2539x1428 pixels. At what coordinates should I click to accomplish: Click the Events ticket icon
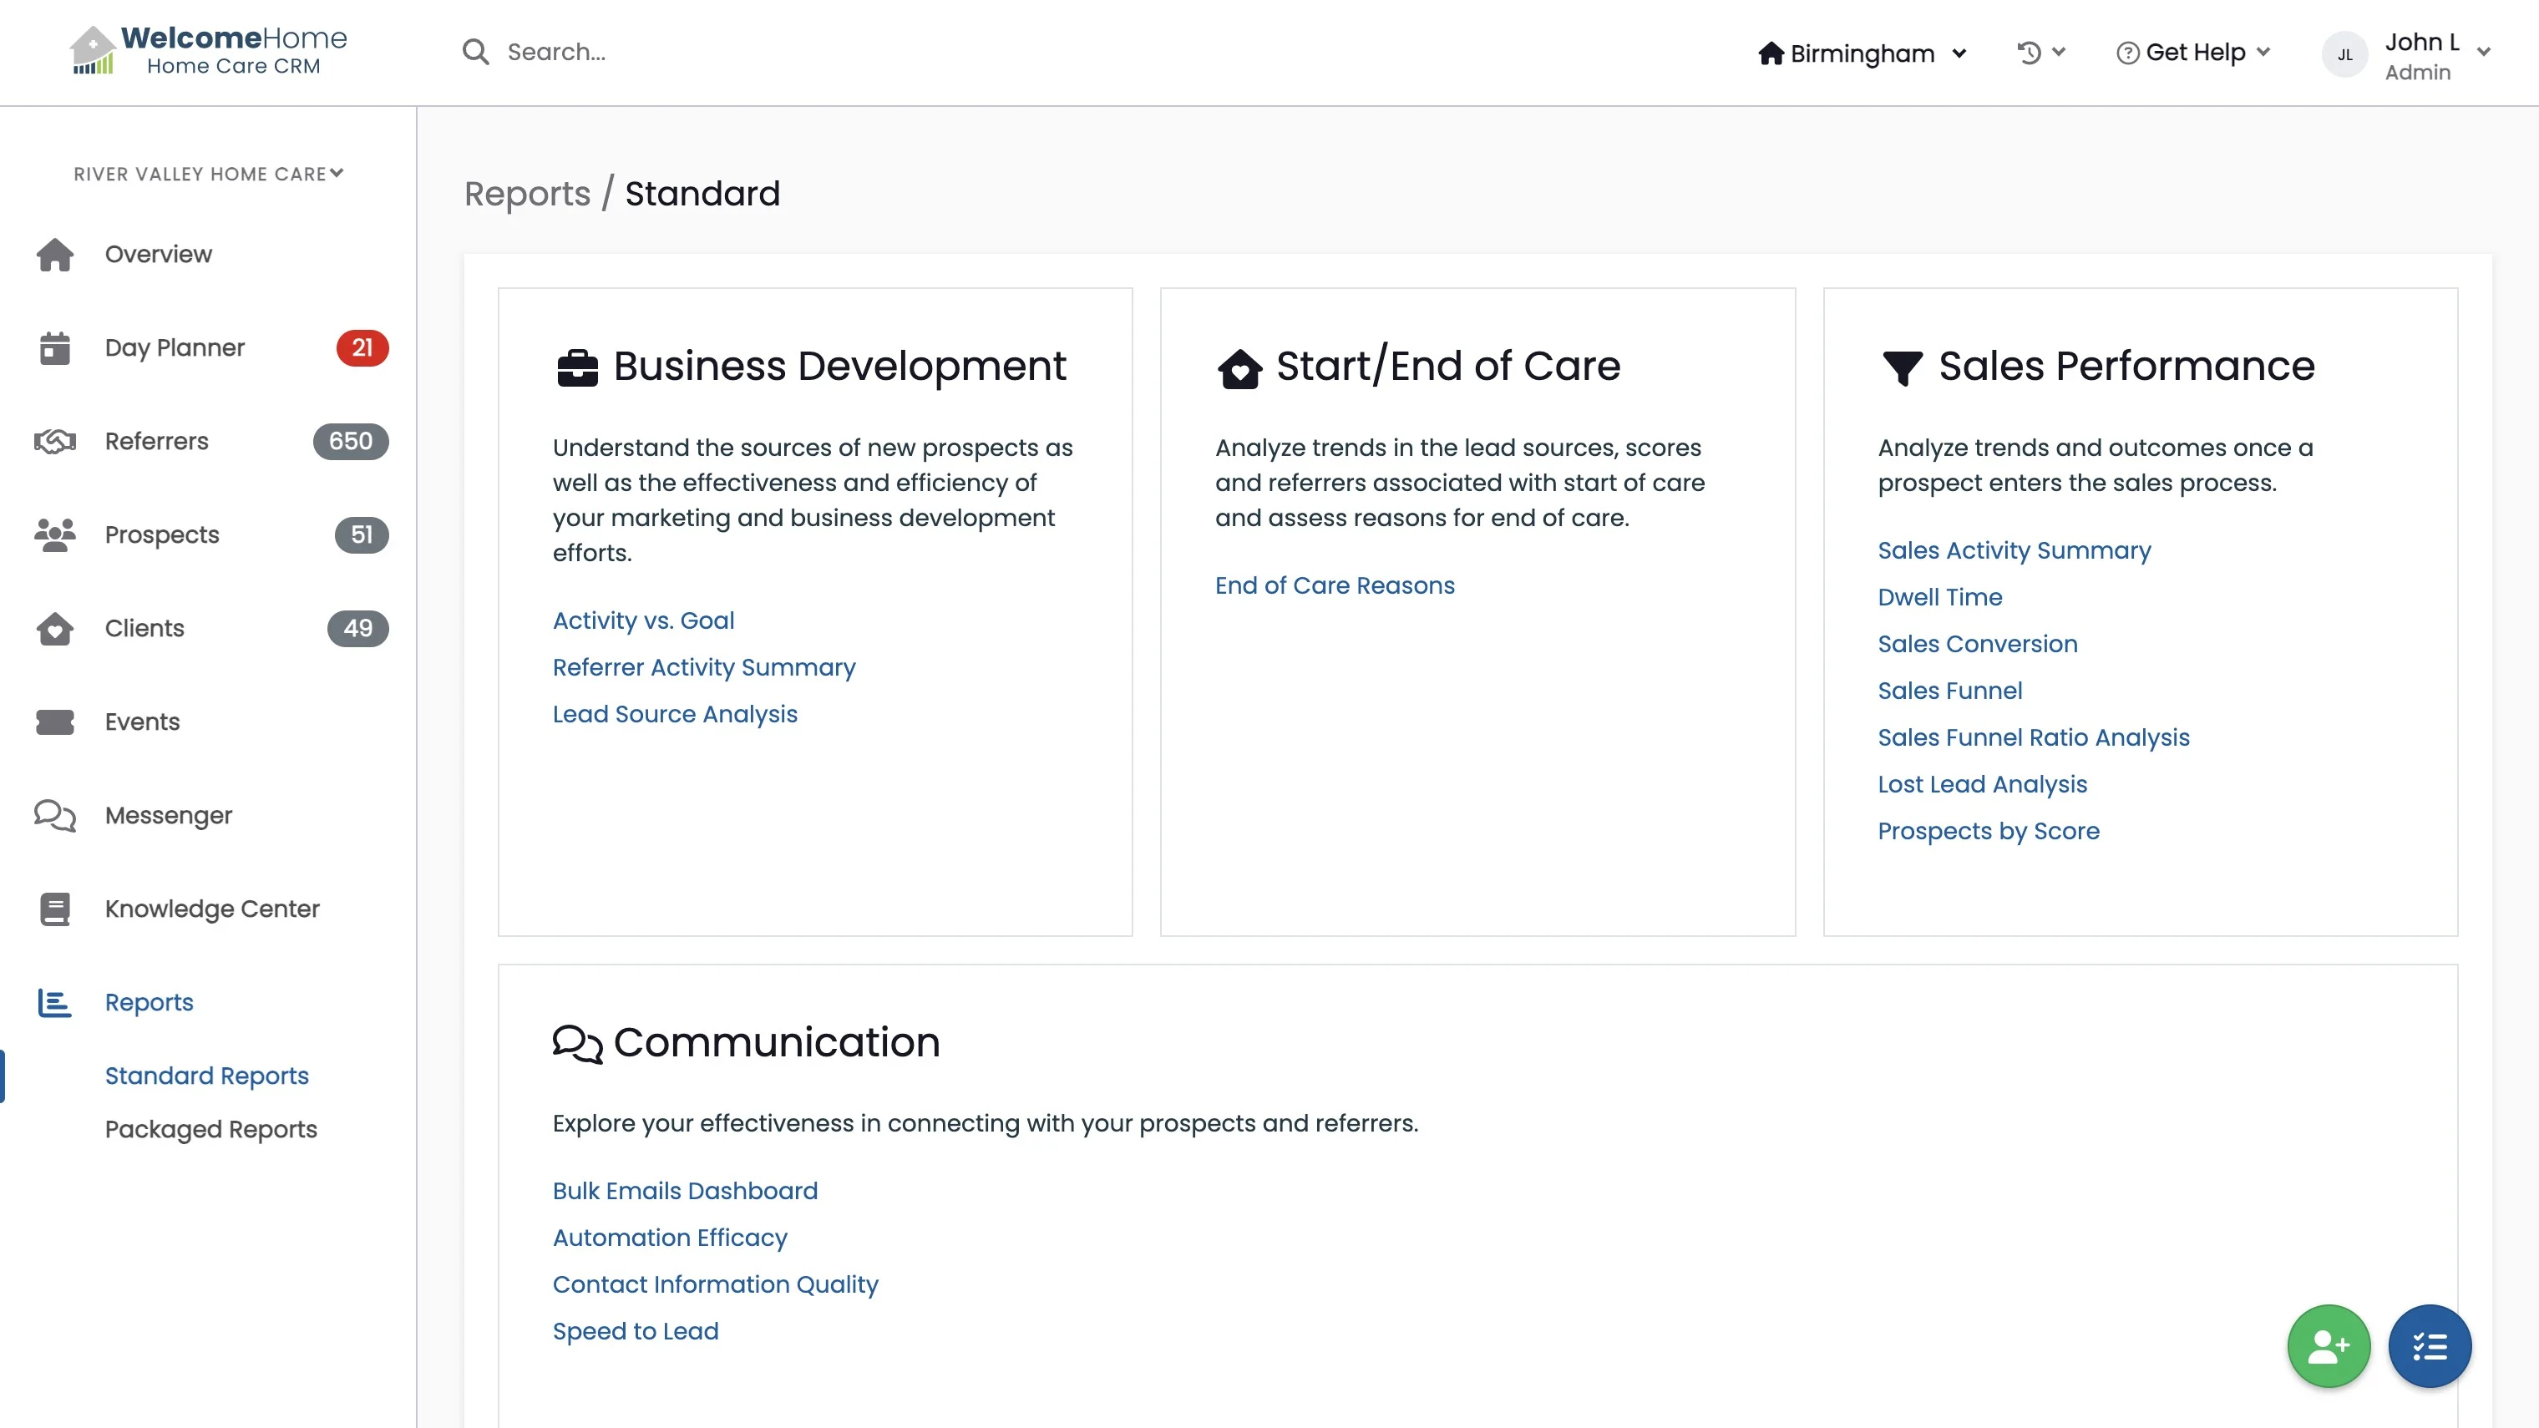click(54, 722)
